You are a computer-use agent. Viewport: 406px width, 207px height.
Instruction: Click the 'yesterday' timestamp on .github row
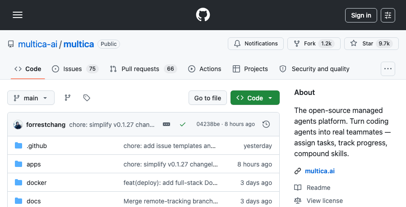pyautogui.click(x=258, y=146)
